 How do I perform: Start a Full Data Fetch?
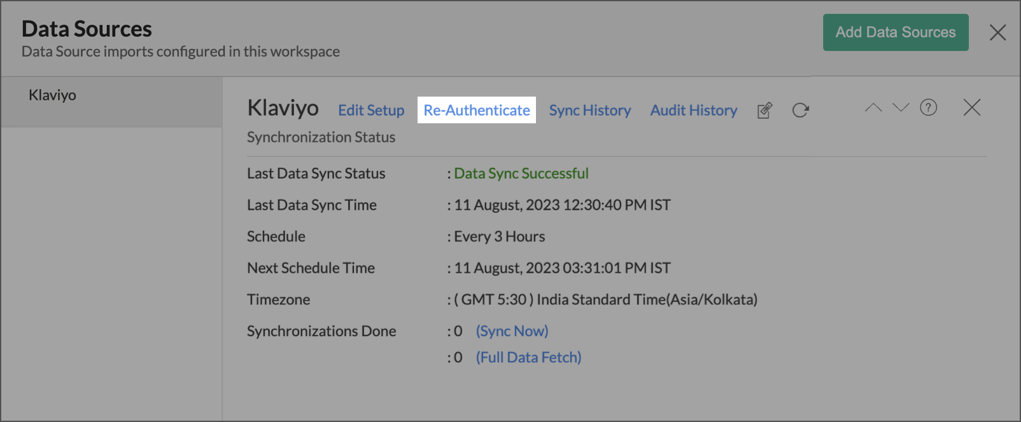[528, 358]
